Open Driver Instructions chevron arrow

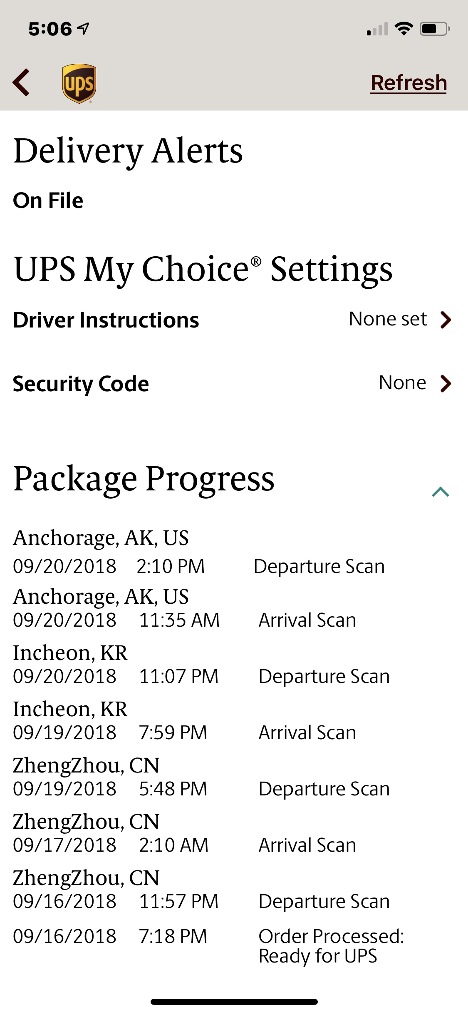[446, 320]
